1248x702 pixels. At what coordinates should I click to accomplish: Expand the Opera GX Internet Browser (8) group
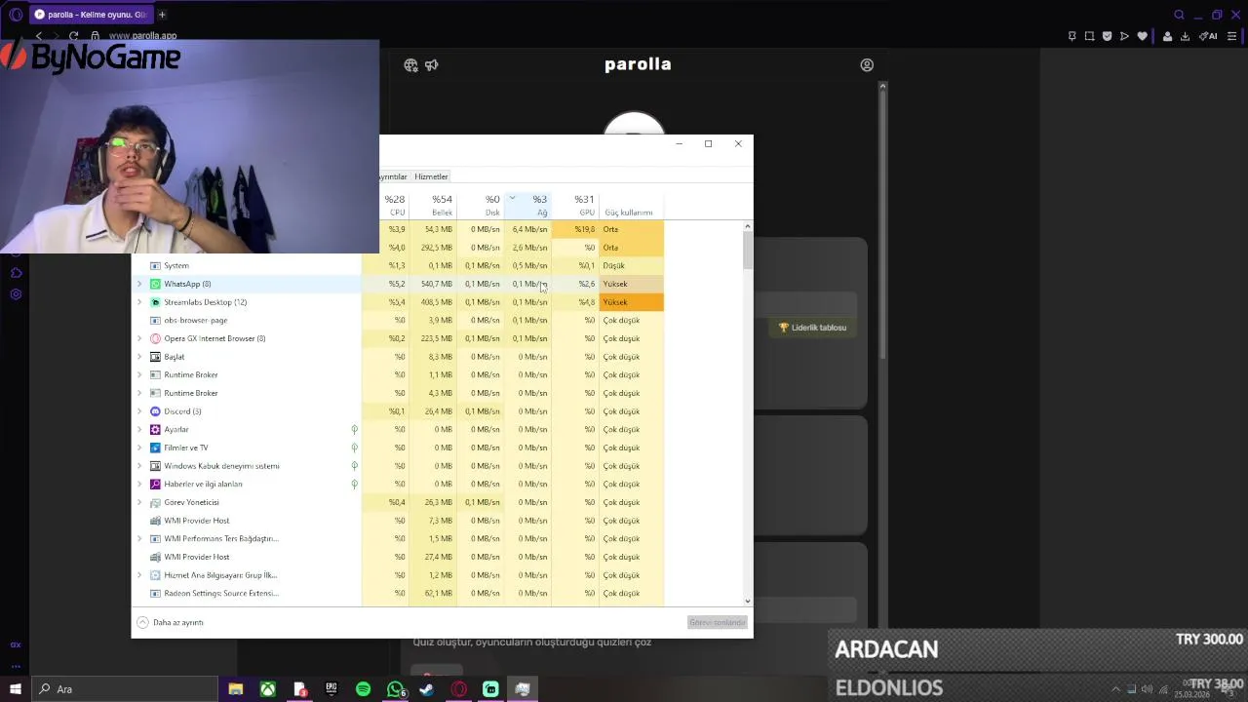139,338
